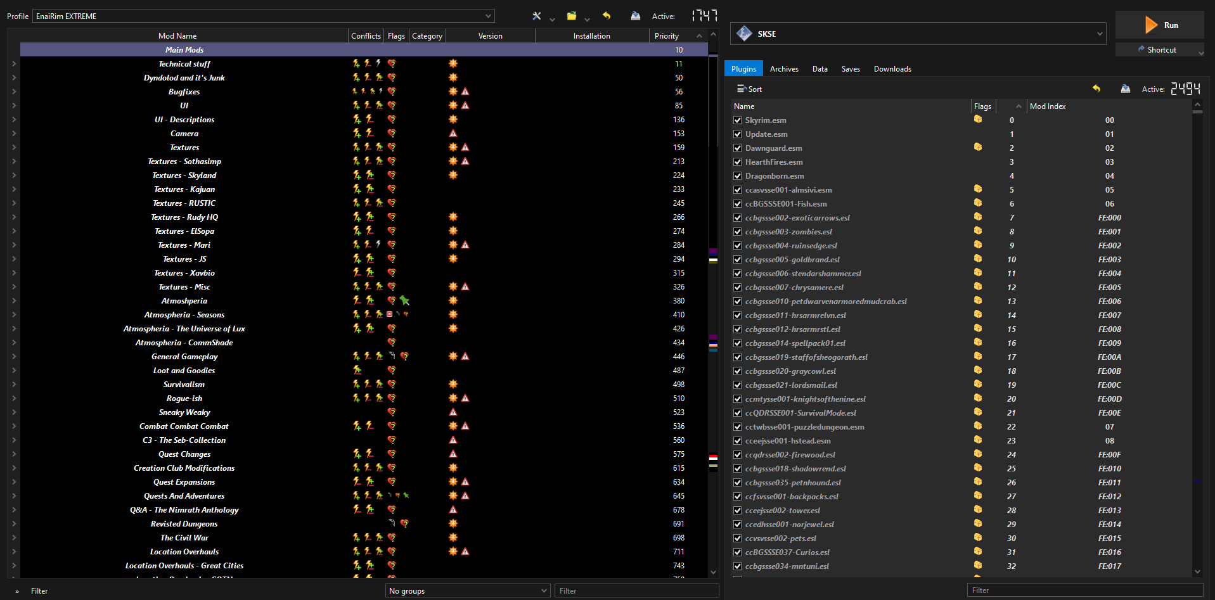Click the plugin list backup icon
Image resolution: width=1215 pixels, height=600 pixels.
[x=1125, y=89]
